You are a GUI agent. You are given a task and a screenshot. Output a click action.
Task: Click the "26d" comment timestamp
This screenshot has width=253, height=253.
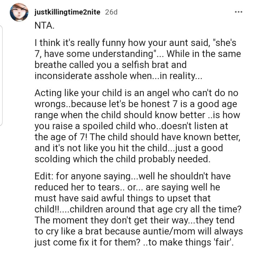coord(111,12)
